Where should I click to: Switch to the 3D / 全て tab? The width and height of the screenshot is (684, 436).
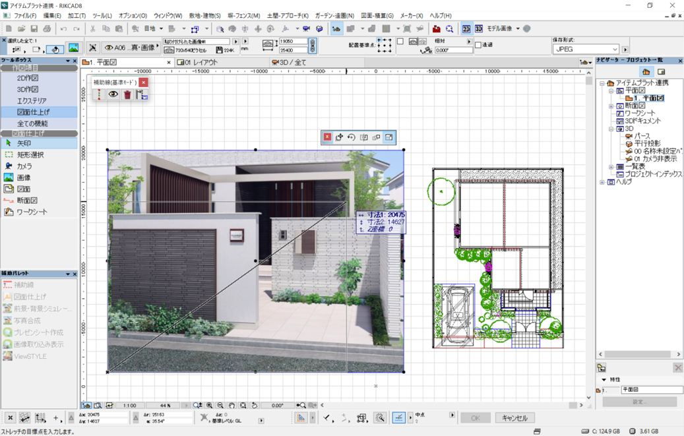tap(316, 63)
